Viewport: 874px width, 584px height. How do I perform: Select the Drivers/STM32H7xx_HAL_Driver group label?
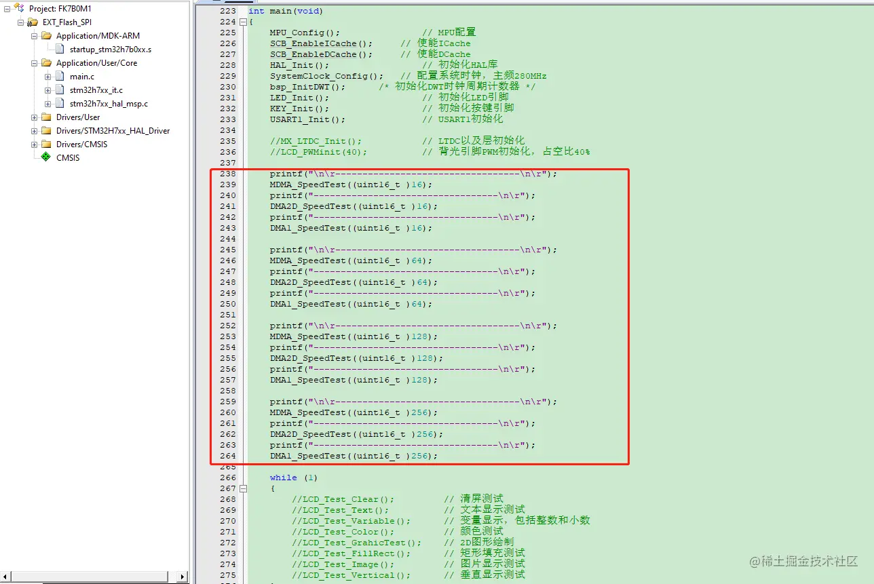[x=113, y=130]
